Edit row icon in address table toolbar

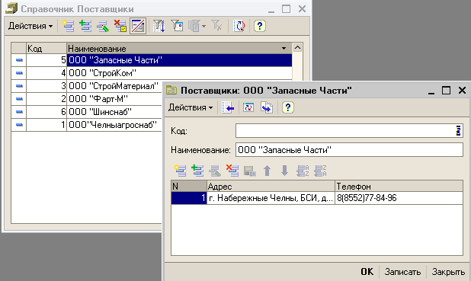[x=215, y=171]
